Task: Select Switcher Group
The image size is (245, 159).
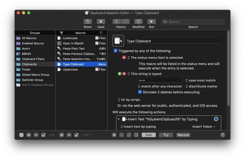Action: 35,80
